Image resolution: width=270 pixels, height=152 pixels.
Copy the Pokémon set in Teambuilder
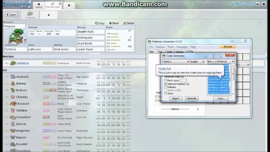(x=100, y=23)
